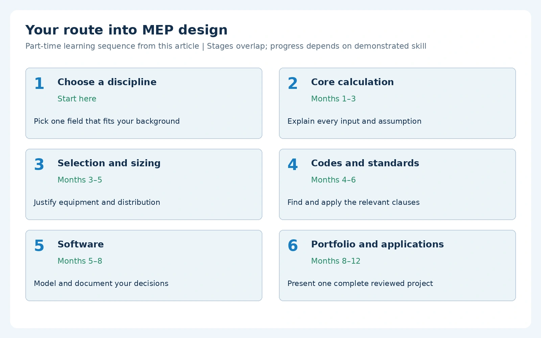Click the 'Months 3–5' label
Viewport: 541px width, 338px height.
pos(80,180)
